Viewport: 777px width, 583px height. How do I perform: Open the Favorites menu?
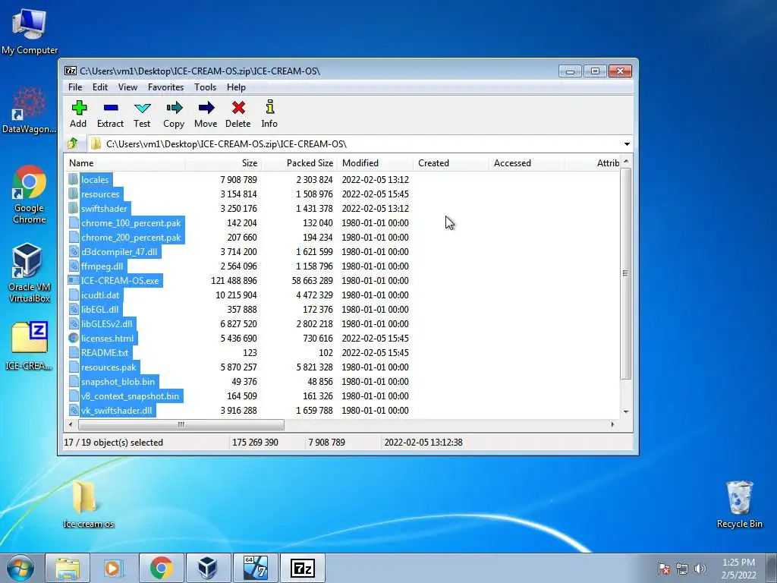(x=166, y=87)
